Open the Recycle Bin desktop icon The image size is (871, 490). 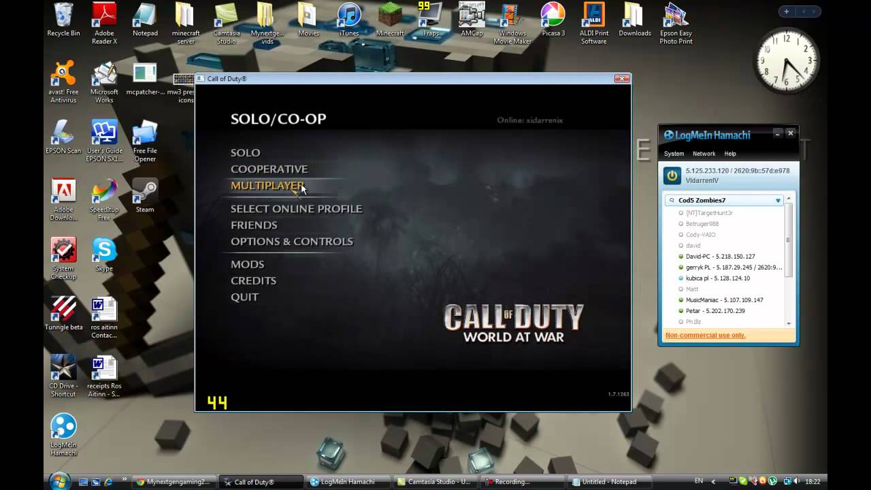coord(63,20)
